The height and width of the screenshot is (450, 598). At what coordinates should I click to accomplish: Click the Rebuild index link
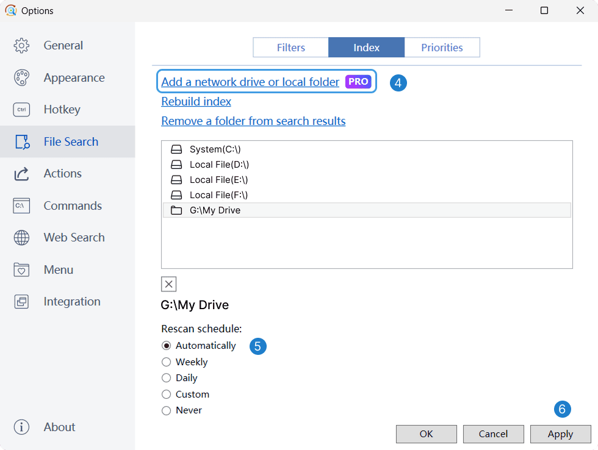[x=196, y=101]
